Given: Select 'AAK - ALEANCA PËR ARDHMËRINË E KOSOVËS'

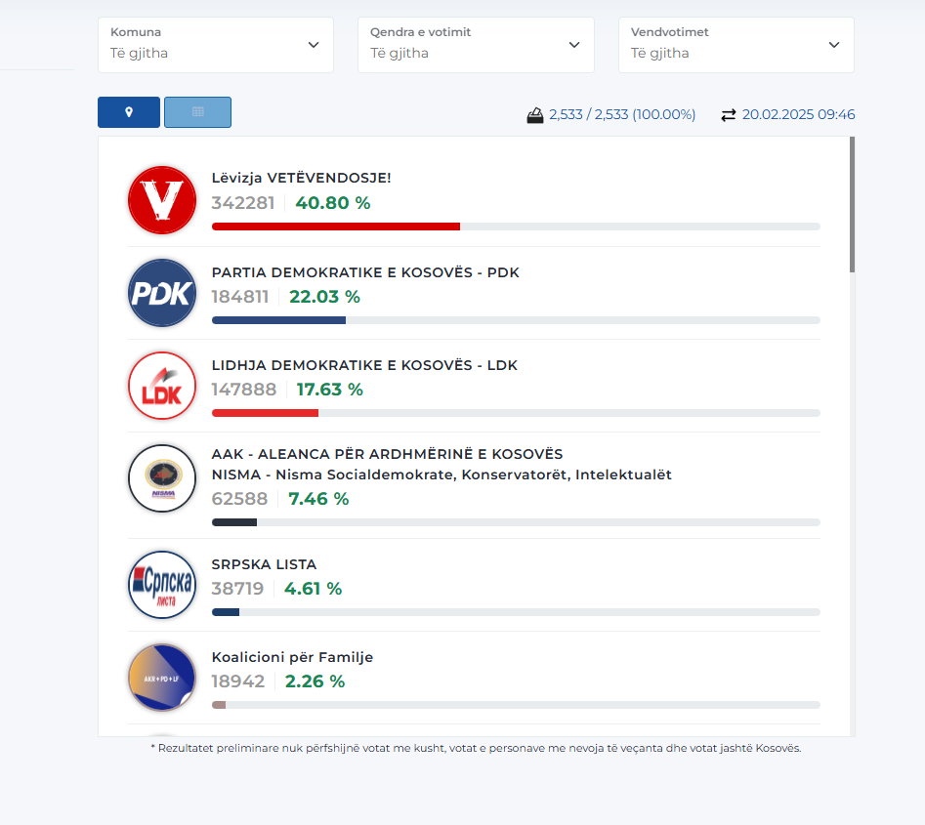Looking at the screenshot, I should [387, 454].
